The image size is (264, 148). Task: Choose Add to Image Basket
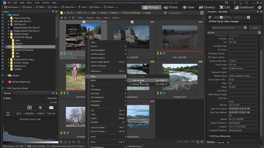(106, 62)
